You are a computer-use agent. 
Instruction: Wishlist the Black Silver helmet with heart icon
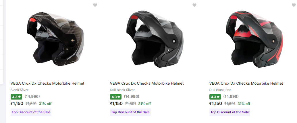95,5
